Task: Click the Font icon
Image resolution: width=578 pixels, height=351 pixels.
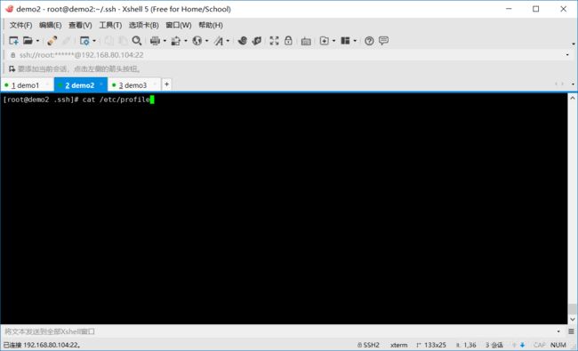Action: 219,41
